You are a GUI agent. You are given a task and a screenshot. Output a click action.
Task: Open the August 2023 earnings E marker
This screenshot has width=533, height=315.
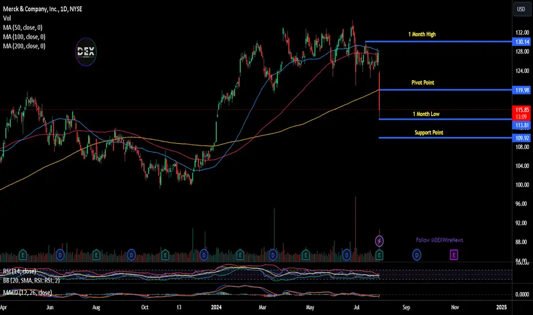tap(96, 254)
